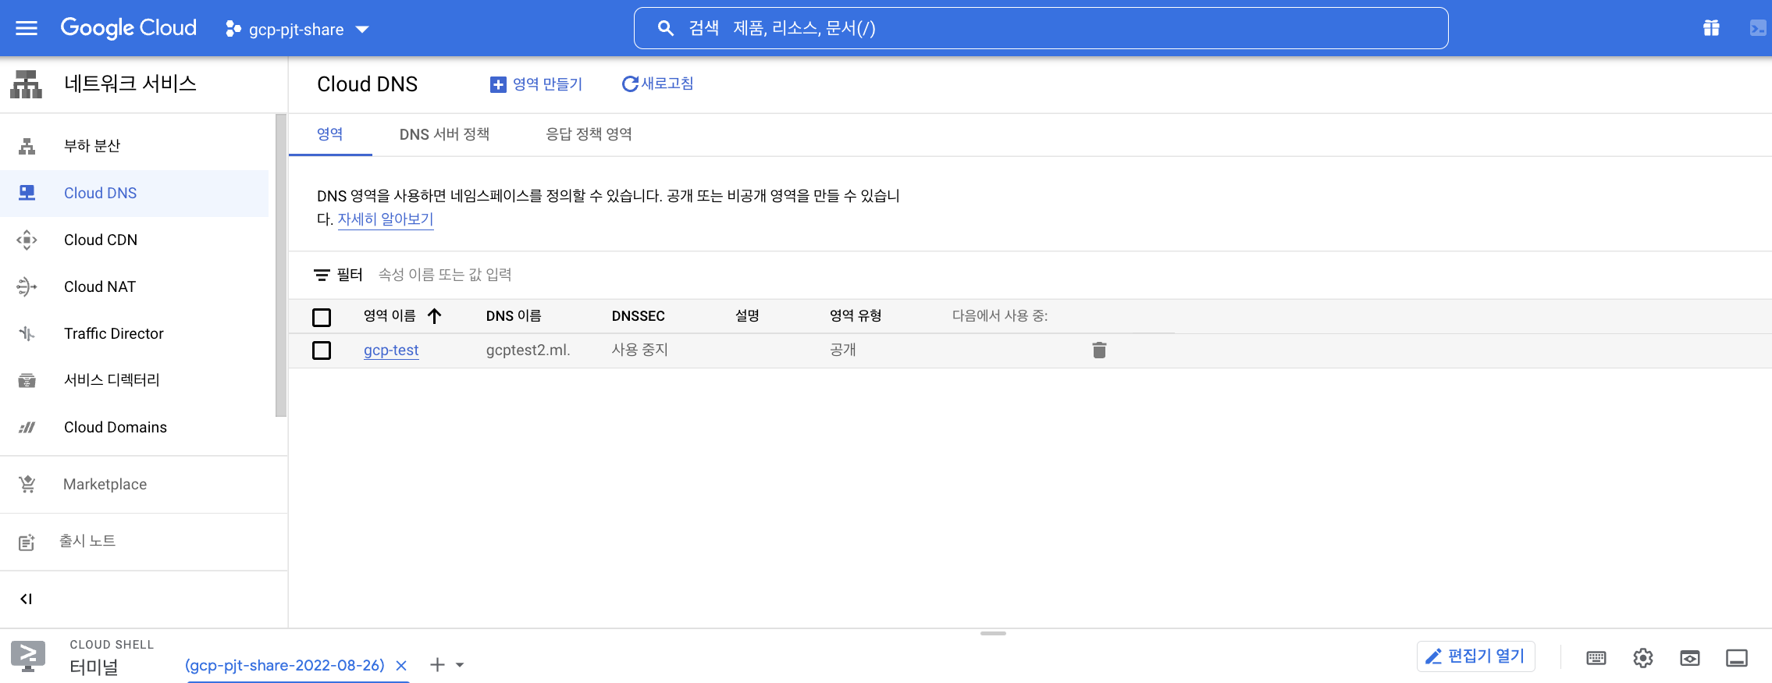Click the DNS 이름 column header
This screenshot has height=683, width=1772.
click(514, 316)
